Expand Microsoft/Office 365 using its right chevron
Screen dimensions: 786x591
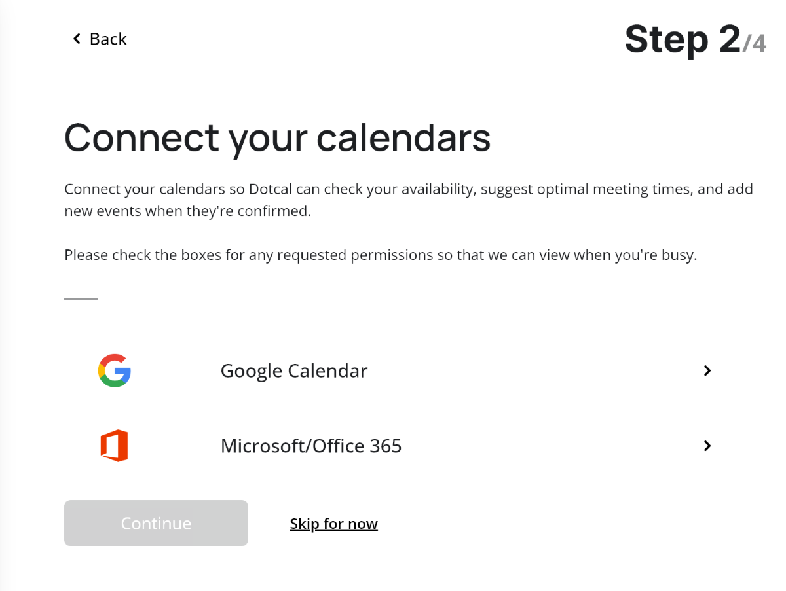tap(707, 446)
